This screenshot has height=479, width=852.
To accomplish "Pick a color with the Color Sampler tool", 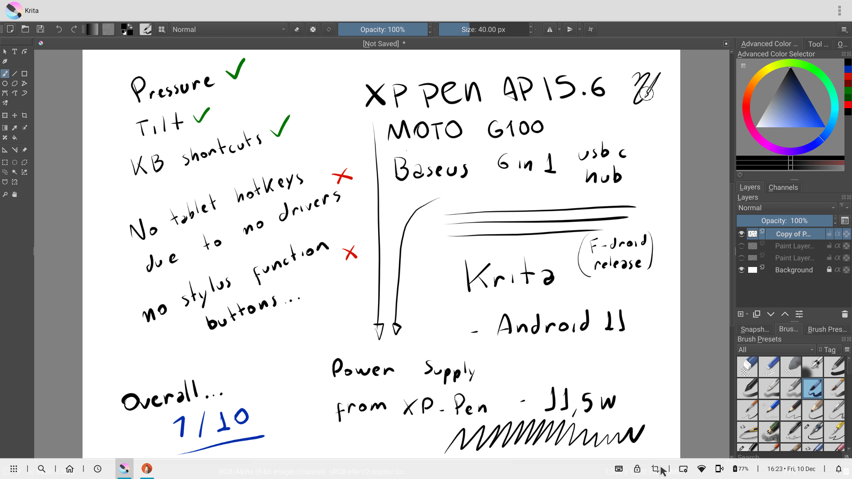I will pyautogui.click(x=15, y=128).
